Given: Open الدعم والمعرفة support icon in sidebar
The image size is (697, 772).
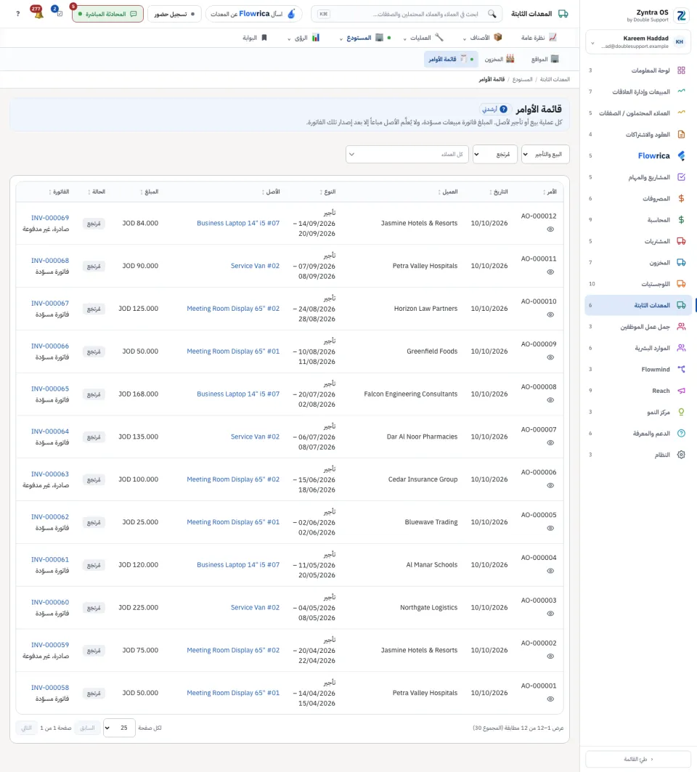Looking at the screenshot, I should (681, 434).
